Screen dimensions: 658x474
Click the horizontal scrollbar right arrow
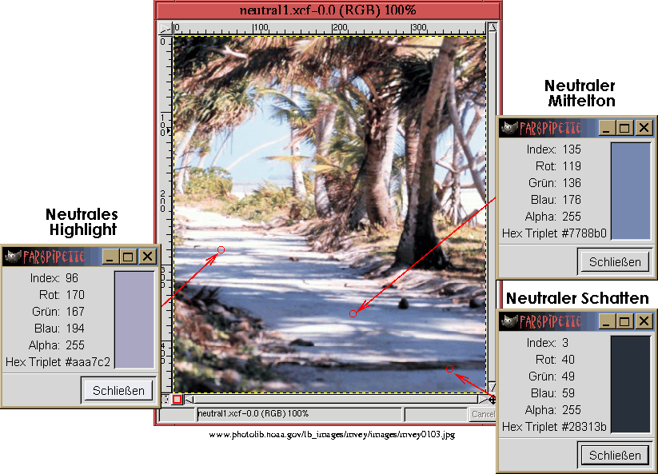coord(482,399)
